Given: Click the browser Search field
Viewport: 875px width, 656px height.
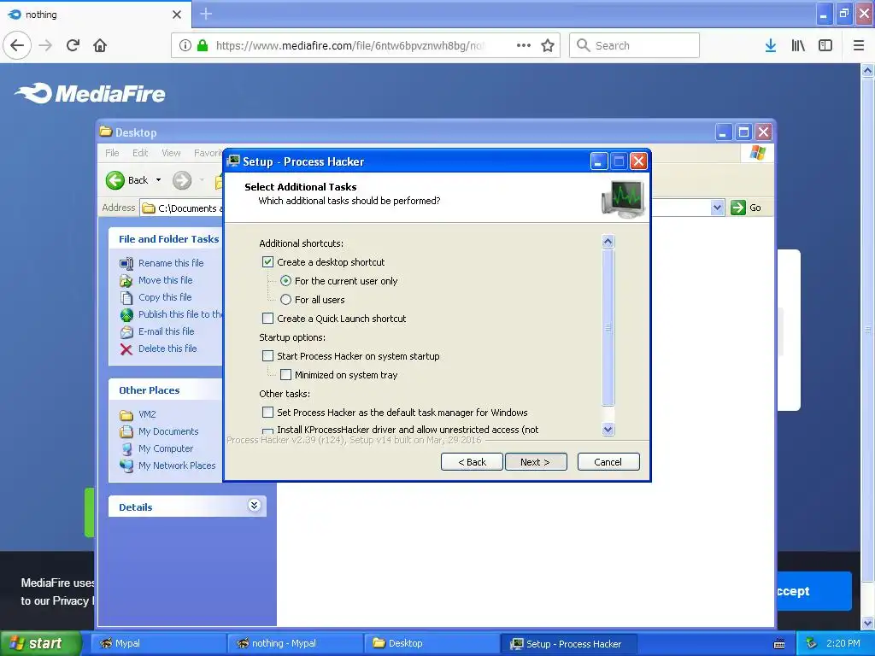Looking at the screenshot, I should click(634, 45).
